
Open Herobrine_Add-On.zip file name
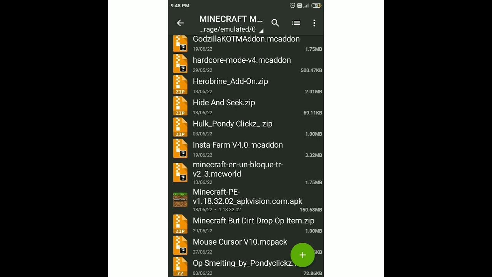click(230, 81)
